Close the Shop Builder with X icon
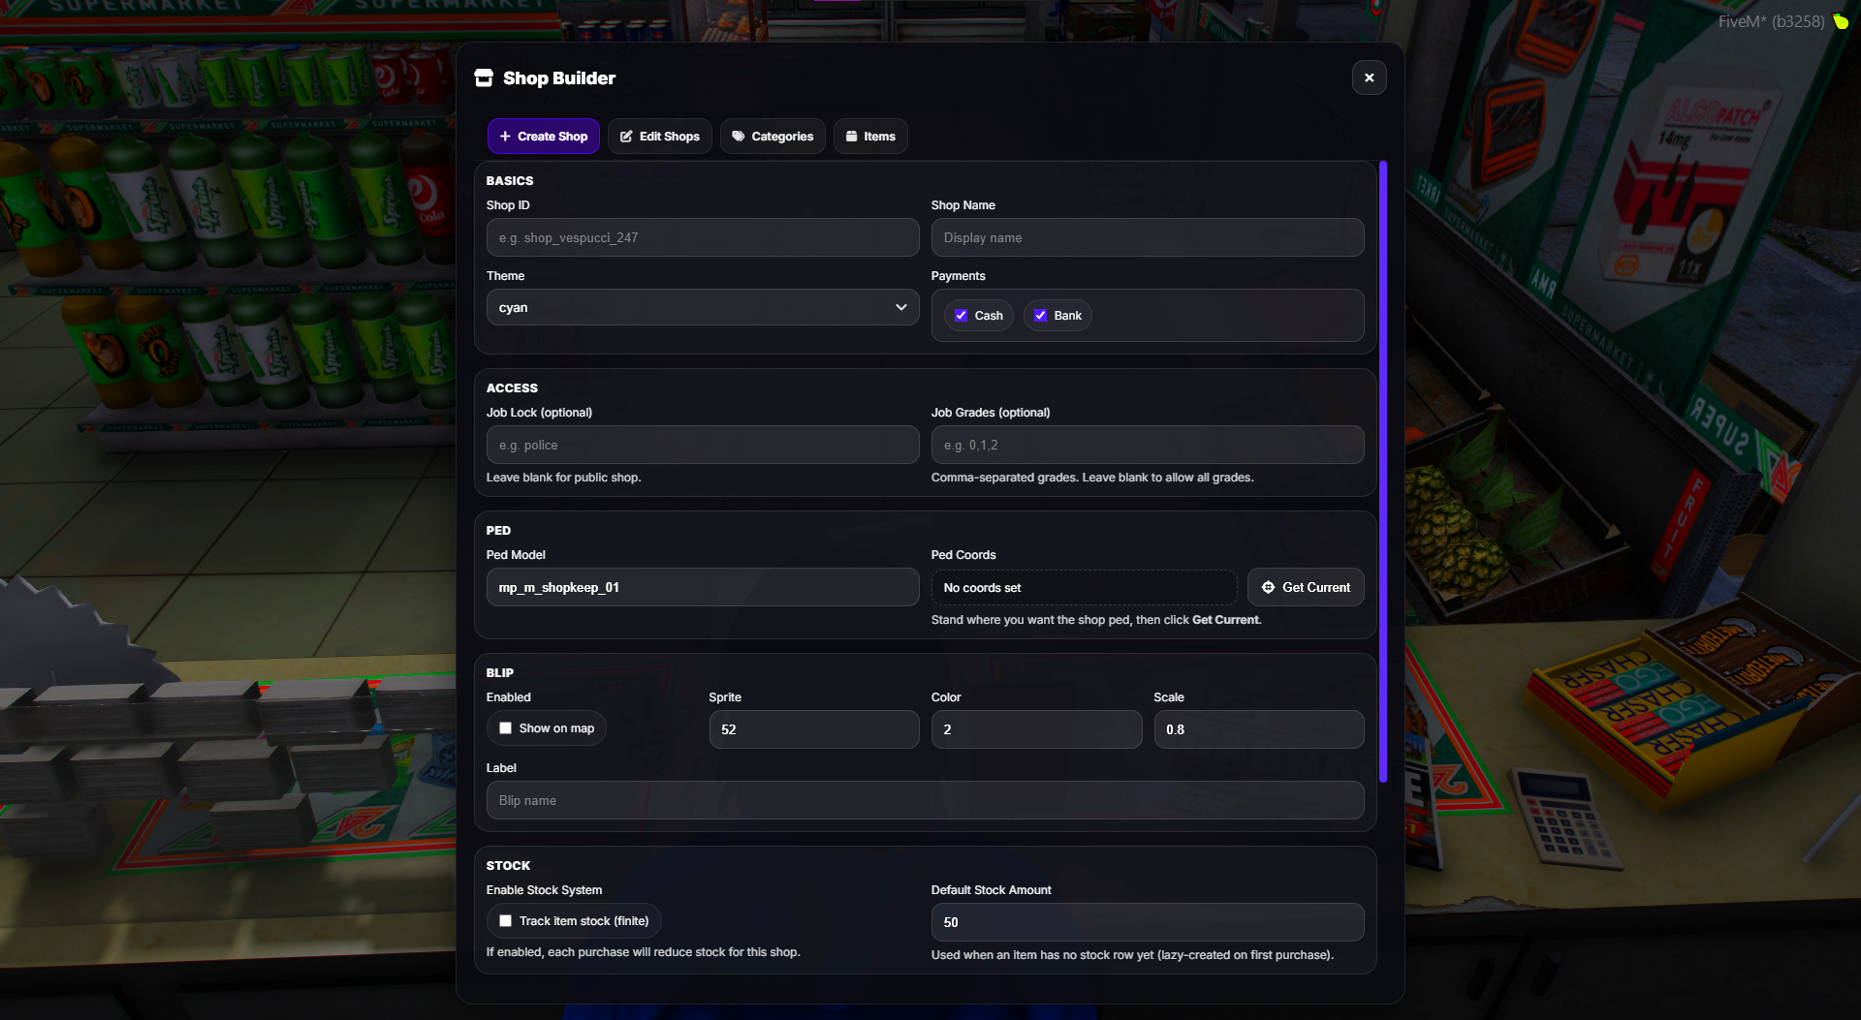This screenshot has width=1861, height=1020. 1369,77
